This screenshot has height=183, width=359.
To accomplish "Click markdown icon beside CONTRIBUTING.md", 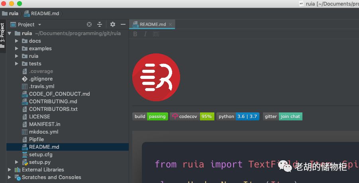I will coord(24,102).
